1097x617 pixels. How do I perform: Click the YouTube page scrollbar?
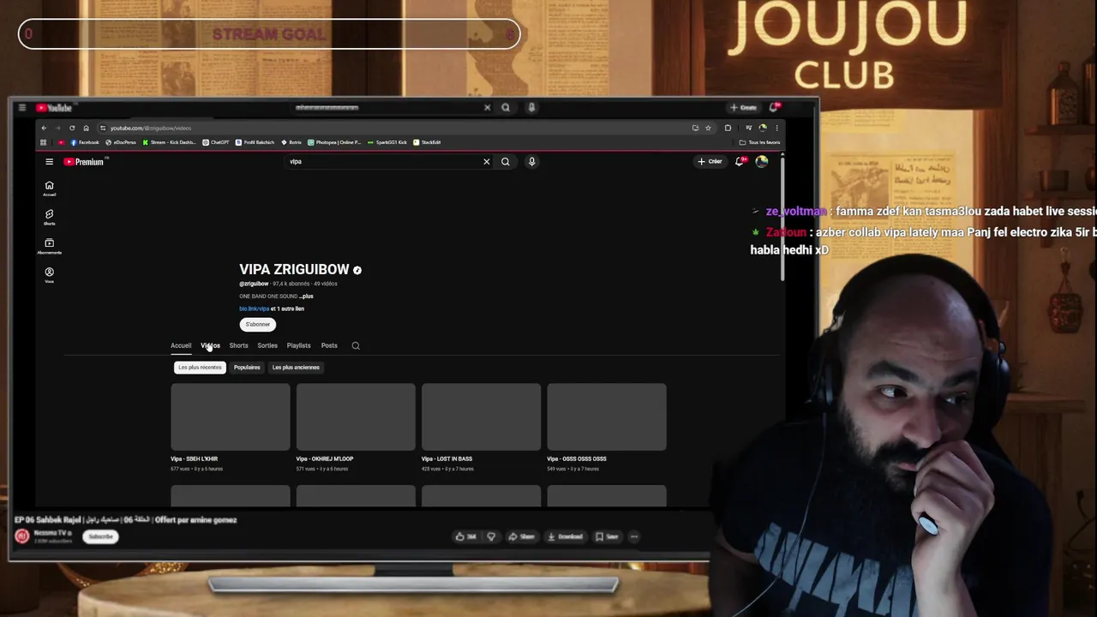click(x=782, y=219)
